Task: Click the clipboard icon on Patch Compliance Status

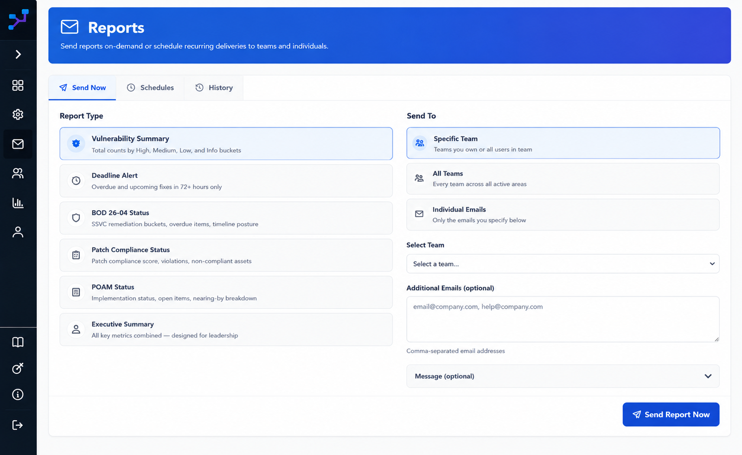Action: coord(76,255)
